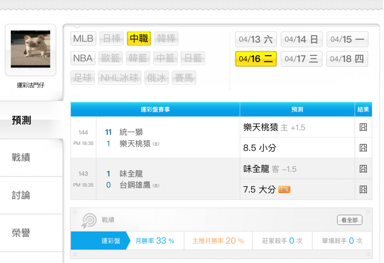
Task: Click game number 144
Action: (83, 133)
